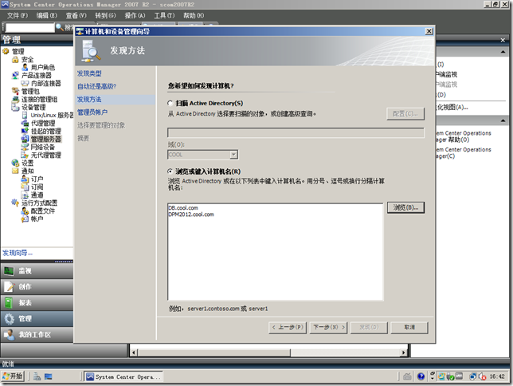Click inside the computer names text area
Screen dimensions: 513x386
click(275, 252)
